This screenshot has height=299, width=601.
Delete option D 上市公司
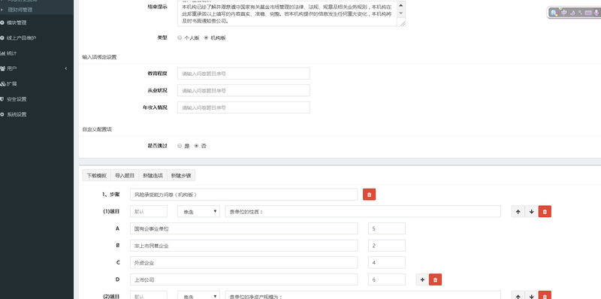pos(435,279)
